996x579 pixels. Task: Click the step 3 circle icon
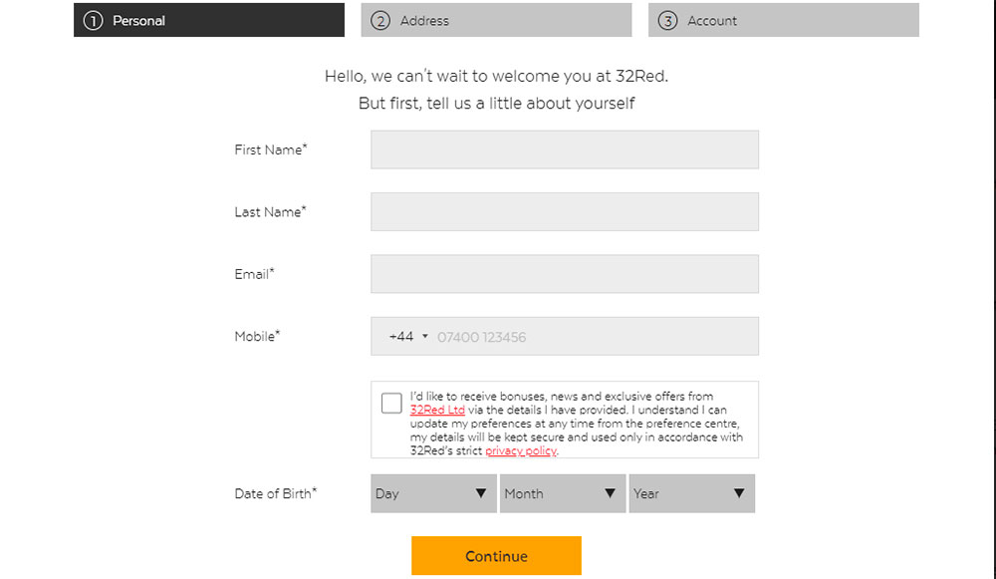pos(667,21)
